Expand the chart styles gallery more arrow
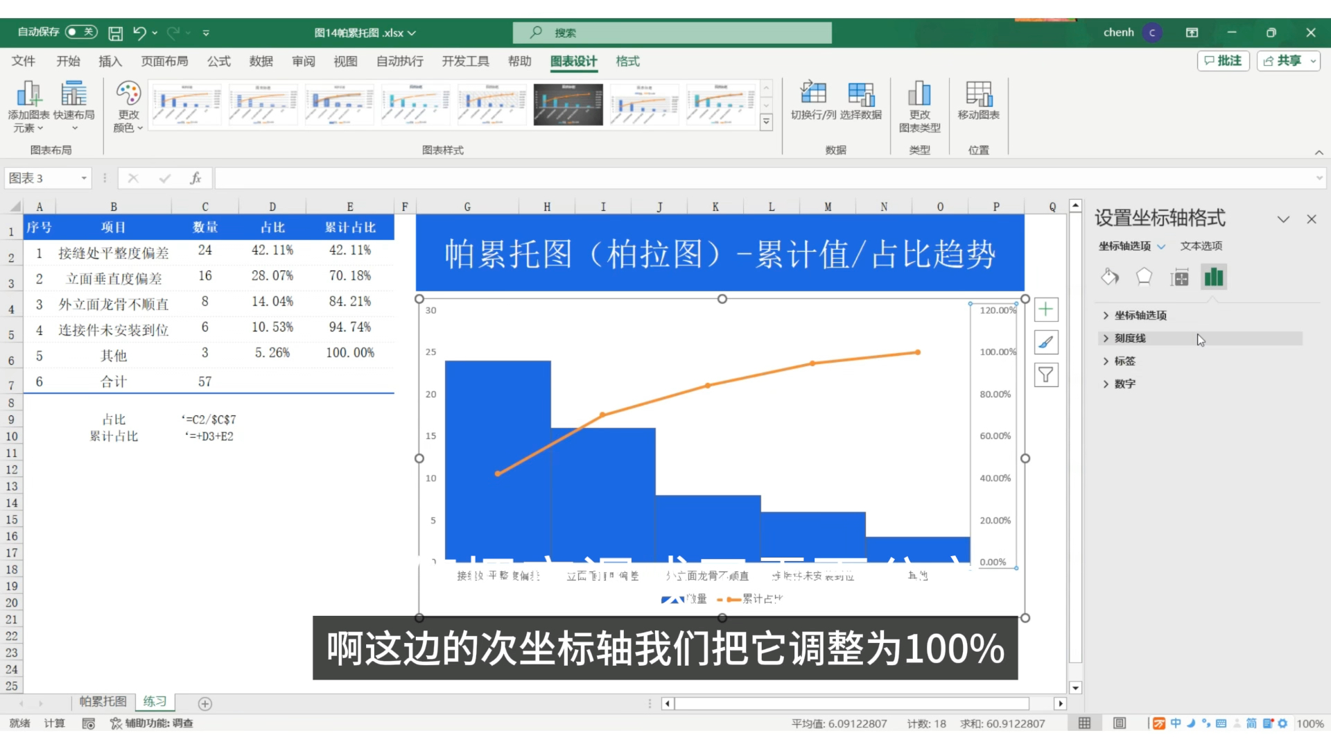 pyautogui.click(x=766, y=122)
